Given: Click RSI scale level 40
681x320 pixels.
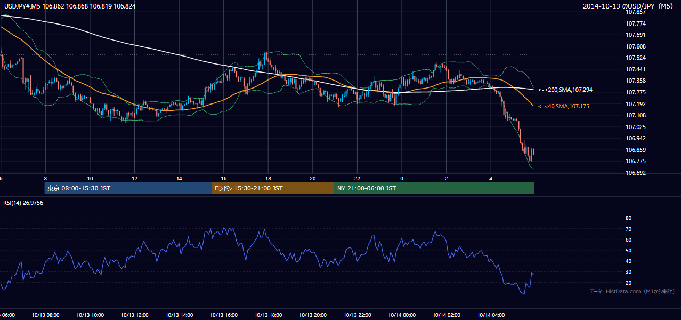Looking at the screenshot, I should point(628,261).
